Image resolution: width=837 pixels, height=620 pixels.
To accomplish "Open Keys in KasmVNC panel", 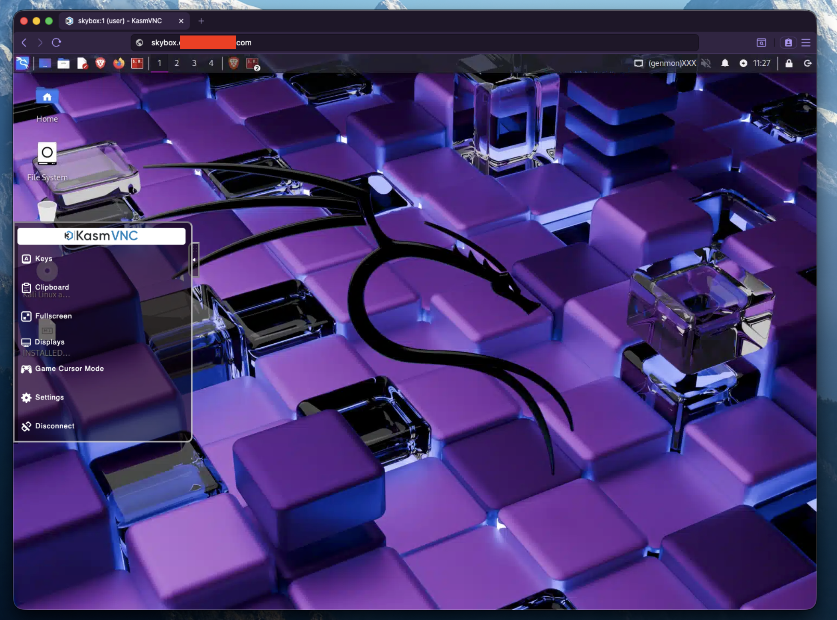I will coord(37,259).
